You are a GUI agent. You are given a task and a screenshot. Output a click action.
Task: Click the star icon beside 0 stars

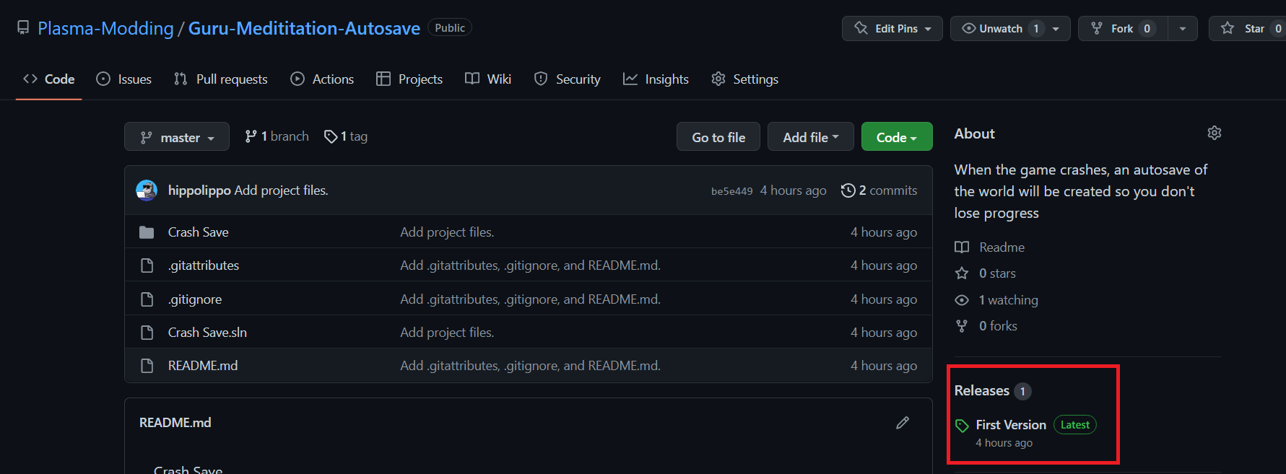coord(962,273)
